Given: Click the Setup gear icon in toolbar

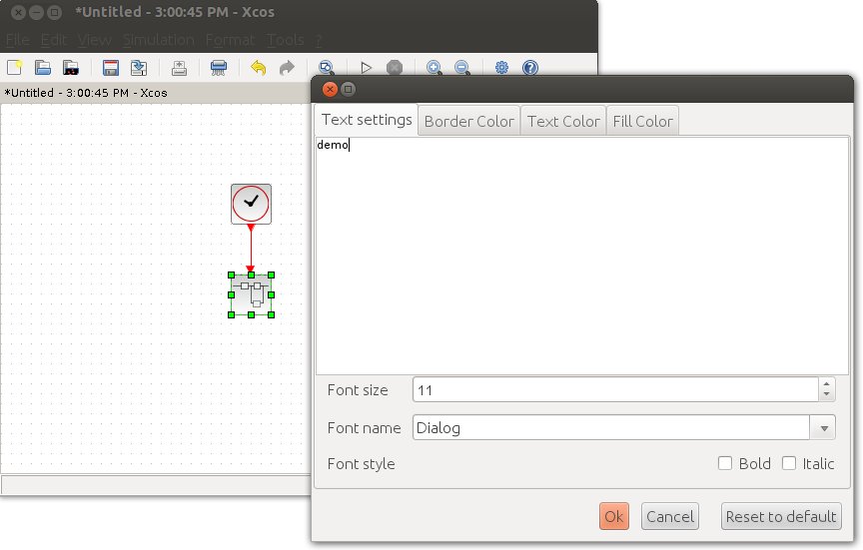Looking at the screenshot, I should tap(502, 68).
